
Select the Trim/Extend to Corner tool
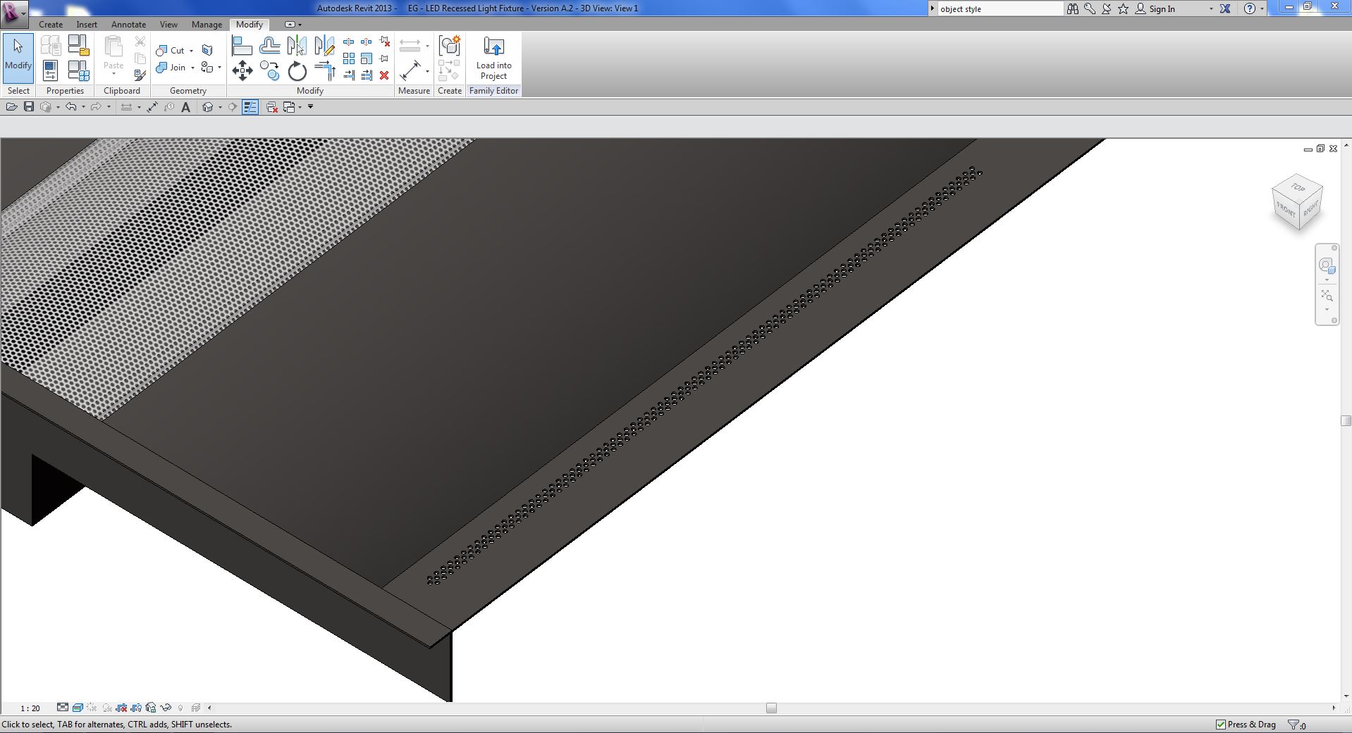pos(324,70)
